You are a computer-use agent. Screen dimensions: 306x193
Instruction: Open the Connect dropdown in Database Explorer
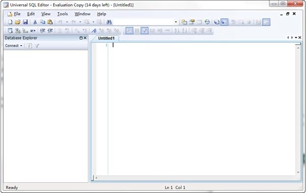click(14, 46)
